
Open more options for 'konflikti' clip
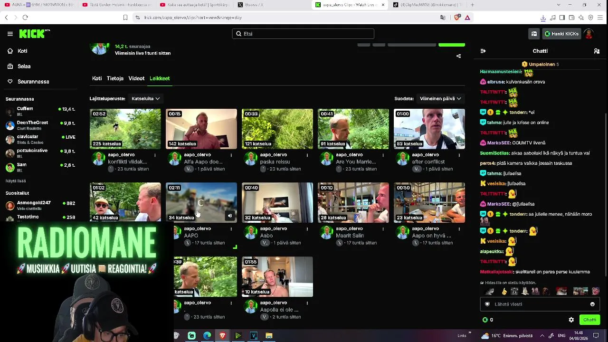click(x=155, y=155)
